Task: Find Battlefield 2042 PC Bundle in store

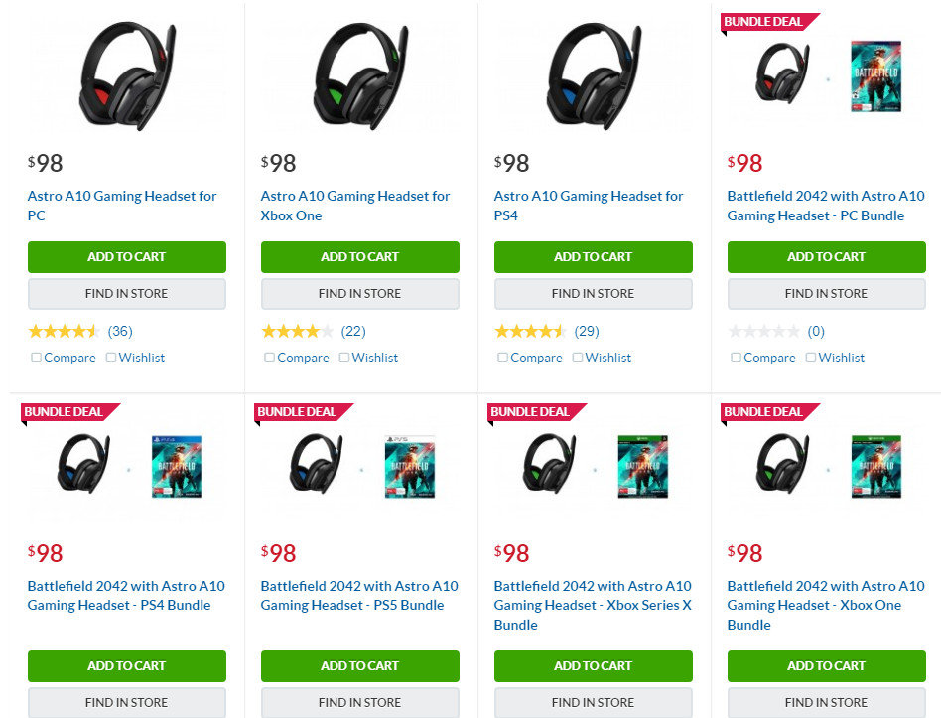Action: point(826,294)
